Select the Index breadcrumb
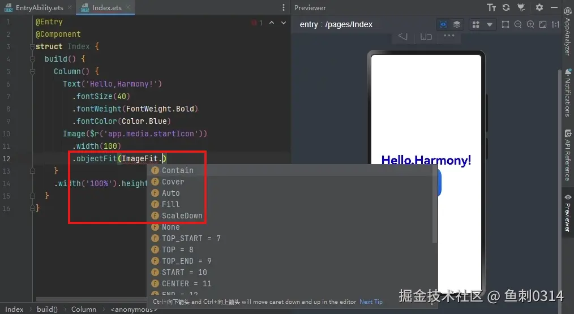 14,309
